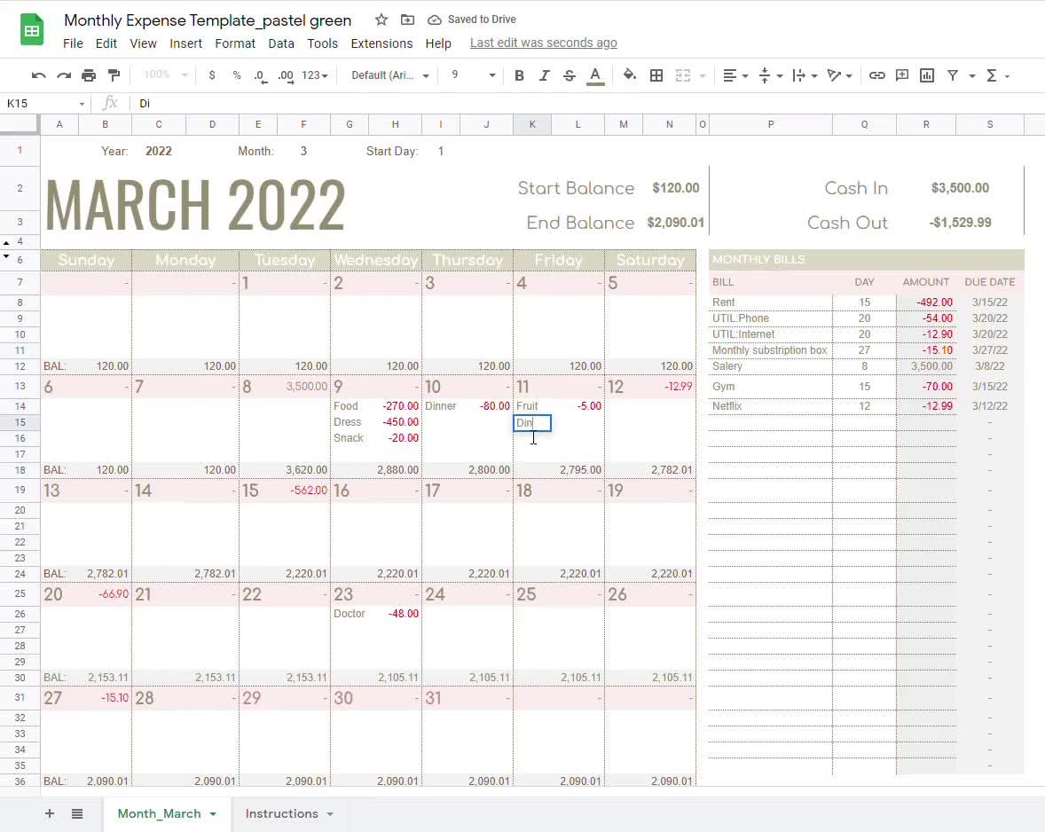Select the Paint format tool
1045x832 pixels.
(114, 75)
